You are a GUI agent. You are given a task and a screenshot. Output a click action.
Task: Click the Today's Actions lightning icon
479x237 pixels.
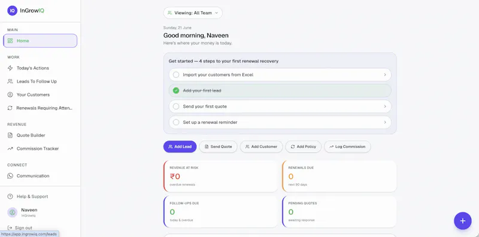tap(10, 68)
